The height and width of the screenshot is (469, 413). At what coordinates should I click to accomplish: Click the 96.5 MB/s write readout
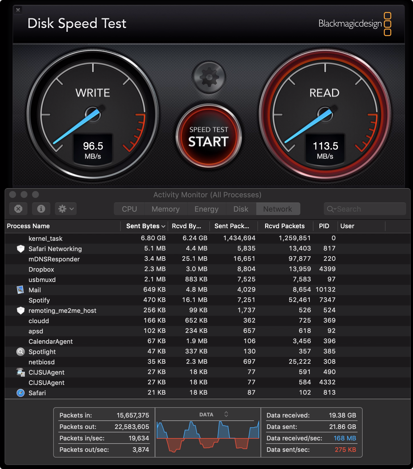pos(93,150)
